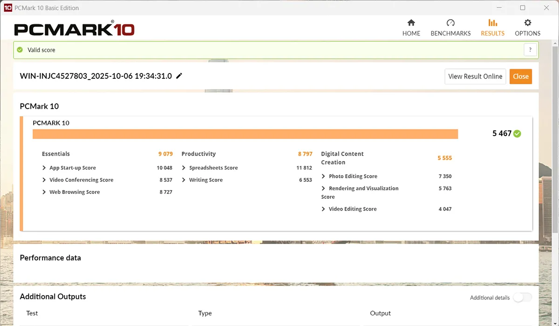Expand Video Conferencing Score details
559x326 pixels.
(45, 180)
